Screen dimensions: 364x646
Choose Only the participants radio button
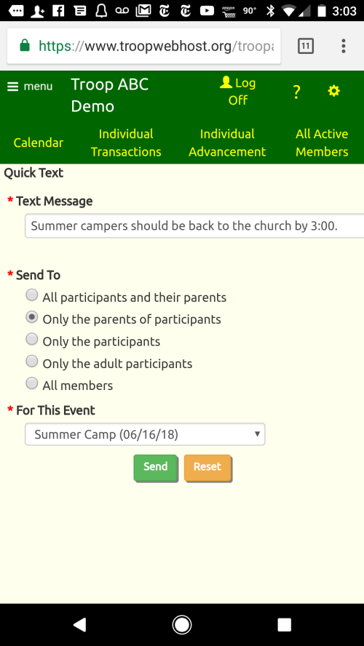(x=32, y=340)
